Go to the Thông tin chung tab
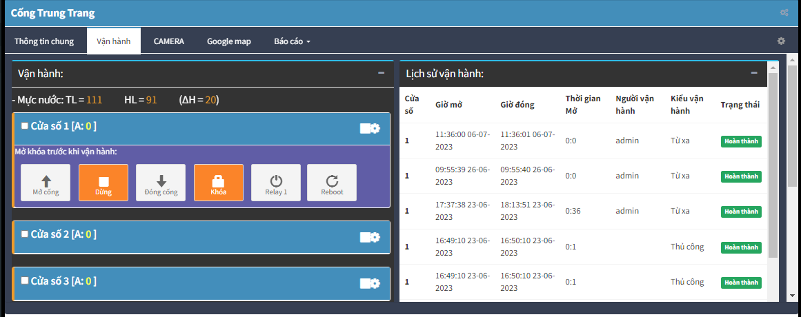The height and width of the screenshot is (317, 801). (44, 41)
